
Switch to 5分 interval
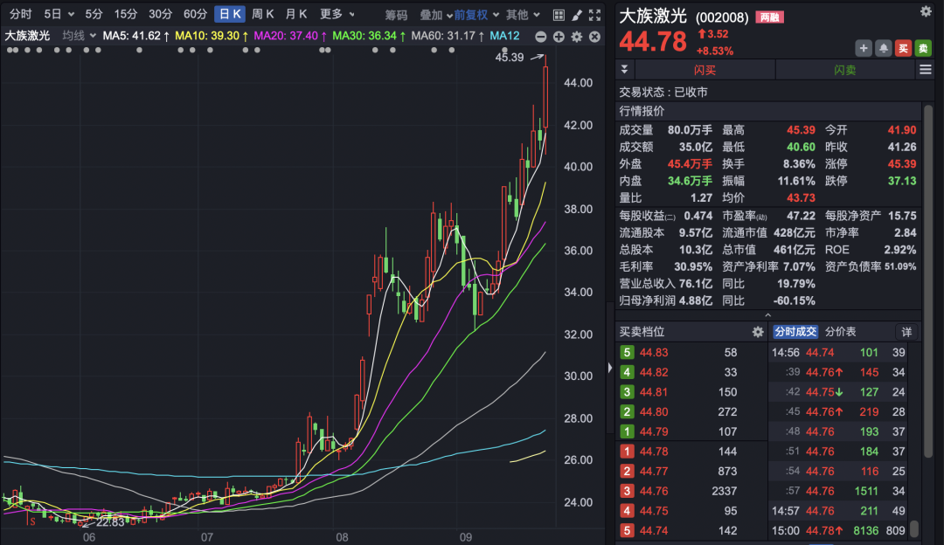pos(94,15)
